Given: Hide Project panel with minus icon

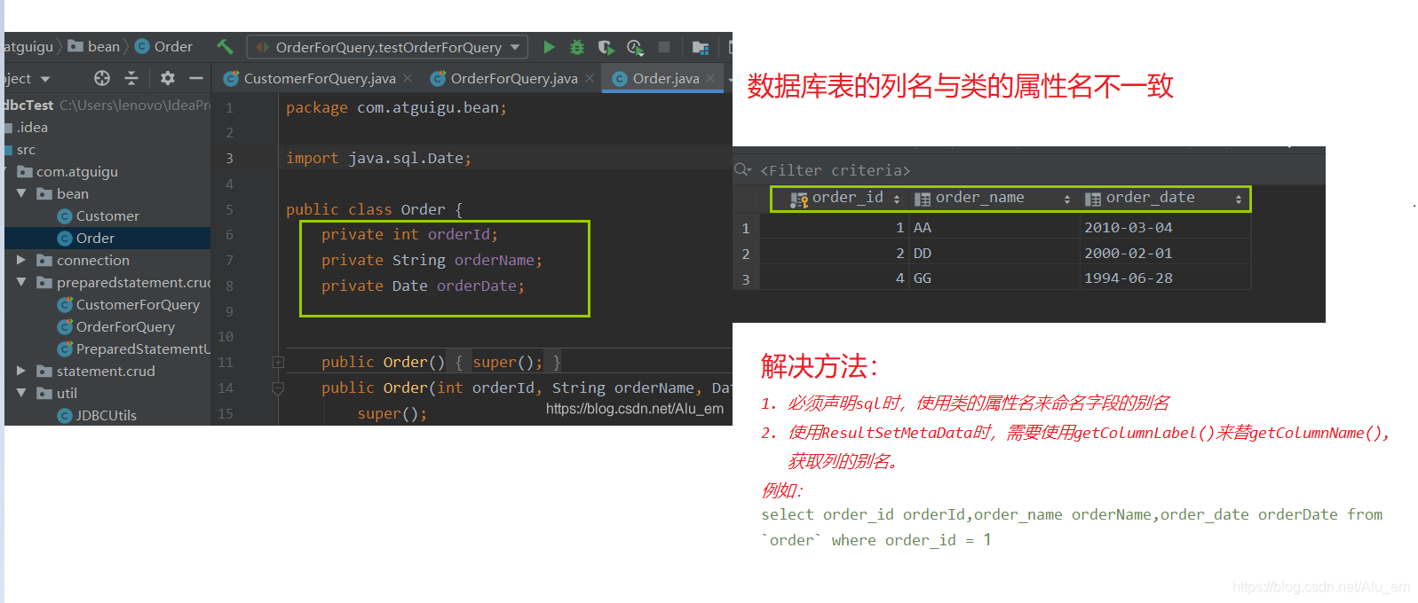Looking at the screenshot, I should [196, 78].
